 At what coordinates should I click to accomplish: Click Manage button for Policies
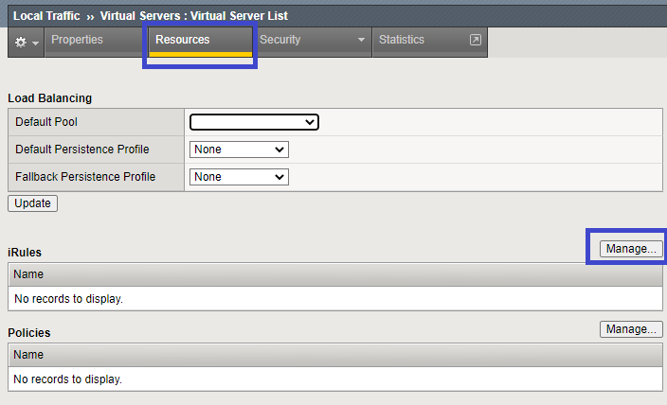coord(630,329)
